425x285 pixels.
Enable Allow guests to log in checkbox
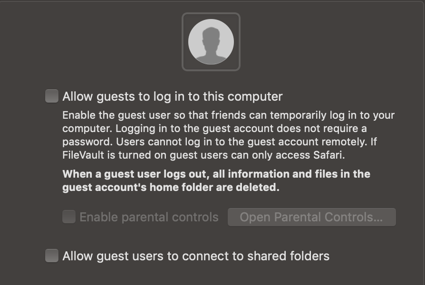[x=52, y=96]
